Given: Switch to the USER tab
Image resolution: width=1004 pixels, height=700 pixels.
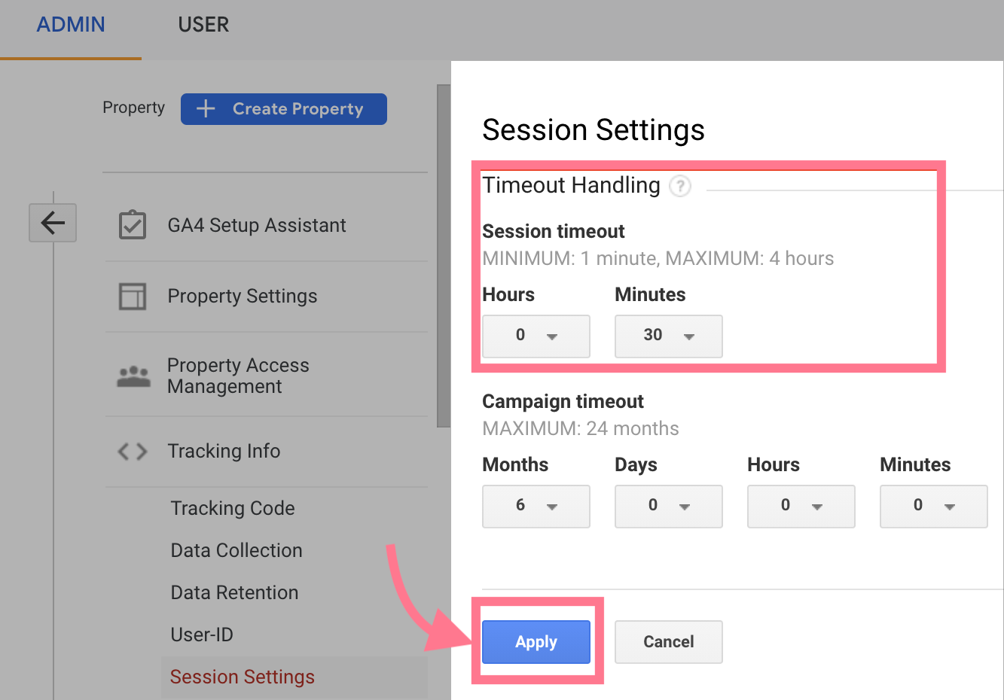Looking at the screenshot, I should tap(203, 24).
